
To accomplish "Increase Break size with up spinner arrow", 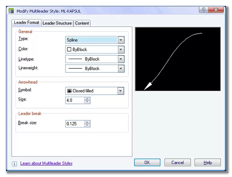I will 87,122.
